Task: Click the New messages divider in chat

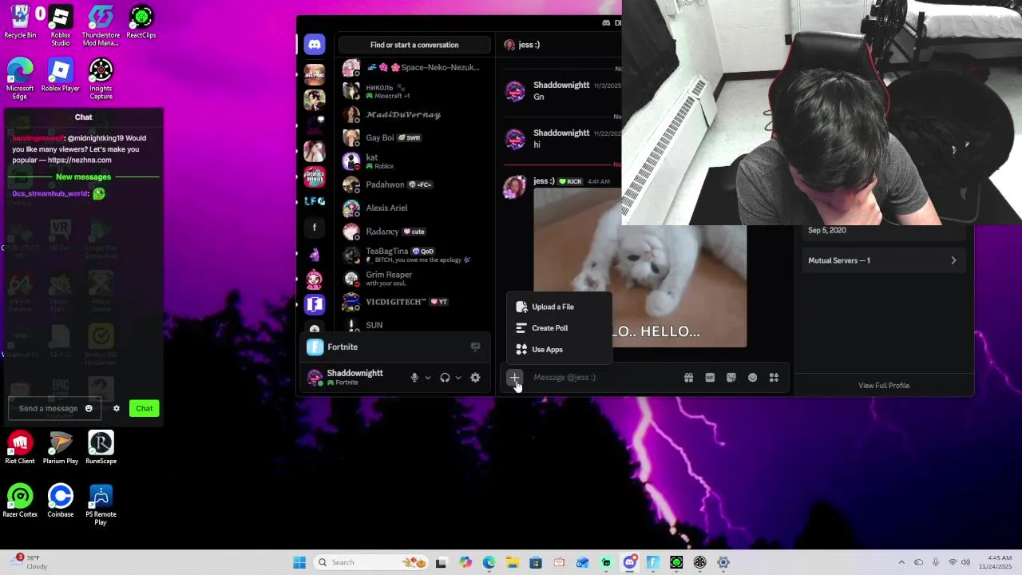Action: 83,177
